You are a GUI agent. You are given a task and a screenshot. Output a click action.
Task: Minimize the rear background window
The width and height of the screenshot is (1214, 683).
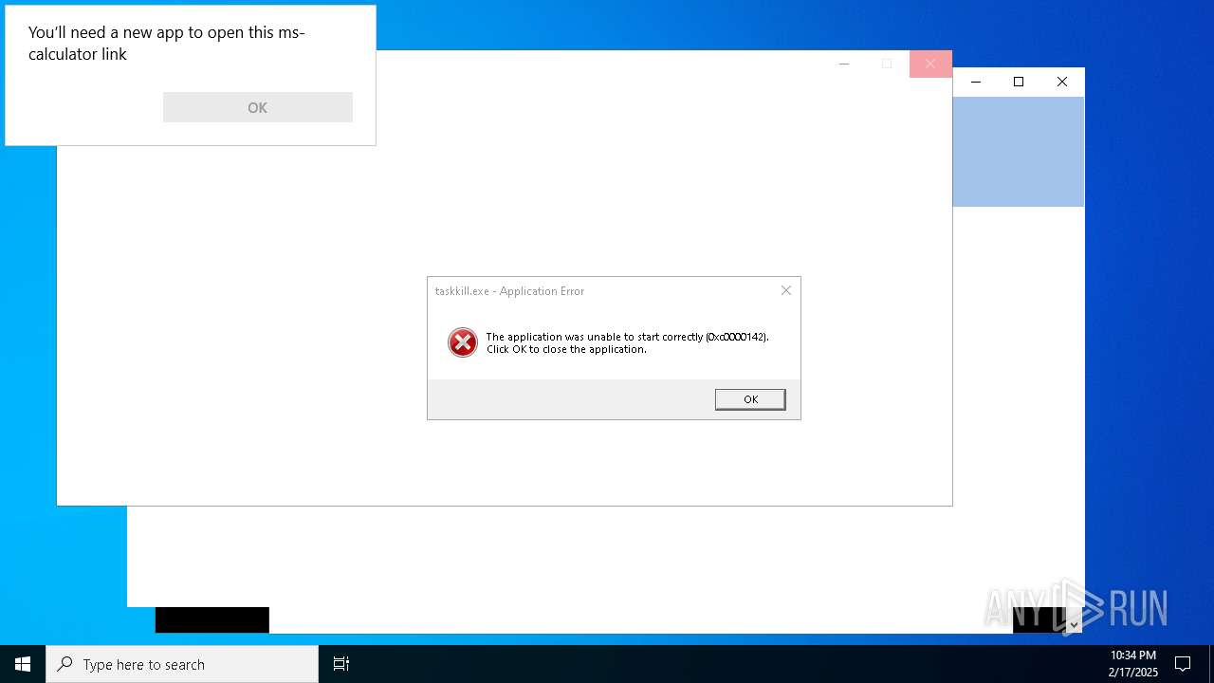click(x=976, y=82)
